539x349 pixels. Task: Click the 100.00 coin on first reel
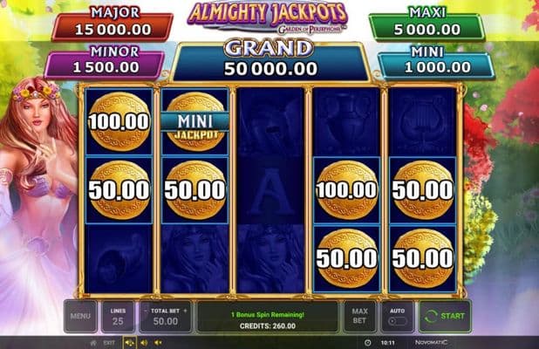click(x=119, y=121)
